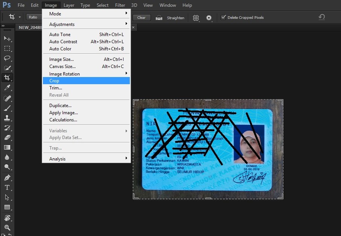Viewport: 341px width, 236px height.
Task: Select the Horizontal Type tool
Action: coord(7,188)
